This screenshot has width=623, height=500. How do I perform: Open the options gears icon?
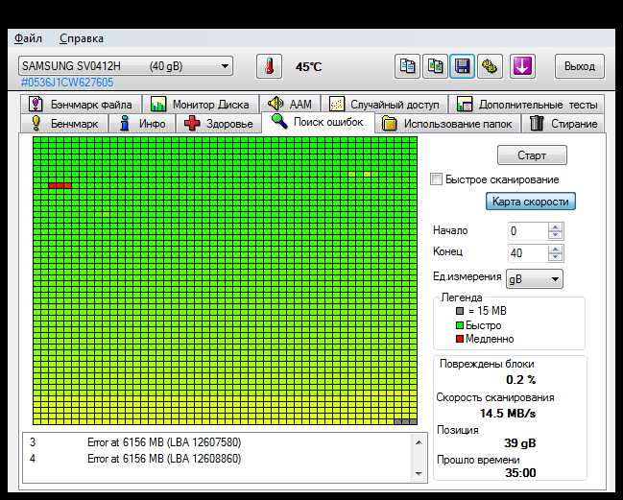[490, 66]
